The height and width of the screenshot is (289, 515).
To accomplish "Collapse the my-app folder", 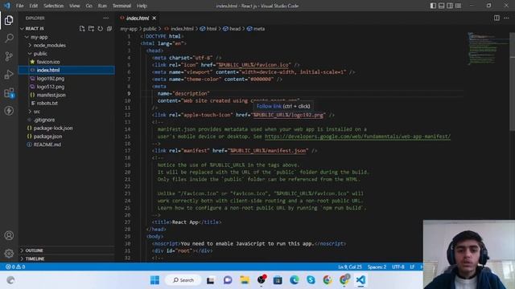I will (39, 37).
